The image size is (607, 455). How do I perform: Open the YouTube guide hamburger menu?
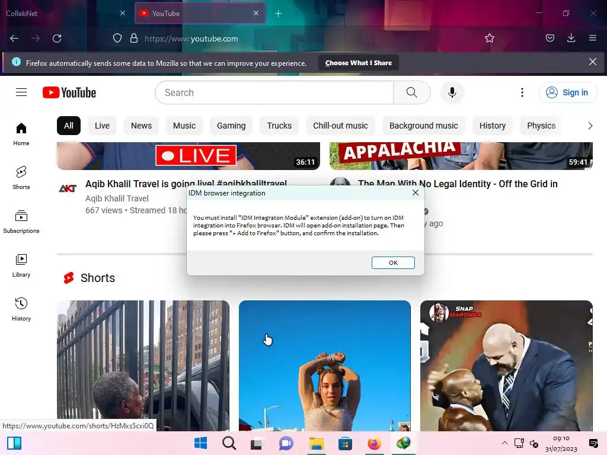click(x=21, y=92)
